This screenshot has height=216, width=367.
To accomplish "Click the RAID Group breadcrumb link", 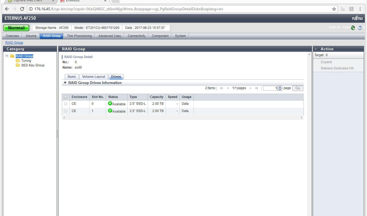I will 14,43.
